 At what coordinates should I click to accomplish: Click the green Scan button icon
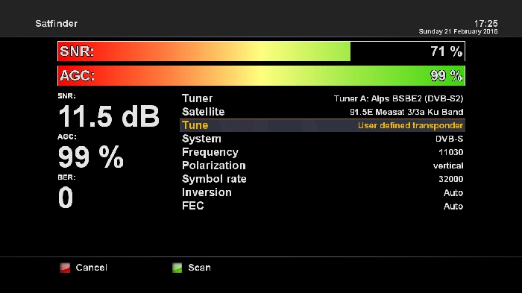[177, 268]
